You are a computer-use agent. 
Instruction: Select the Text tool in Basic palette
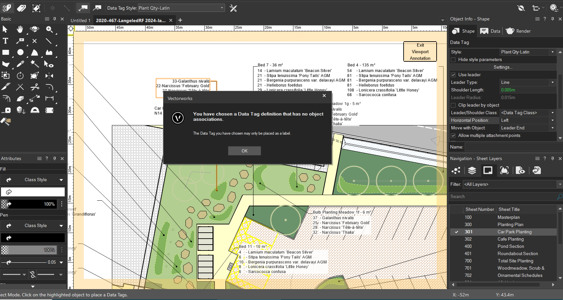[5, 41]
